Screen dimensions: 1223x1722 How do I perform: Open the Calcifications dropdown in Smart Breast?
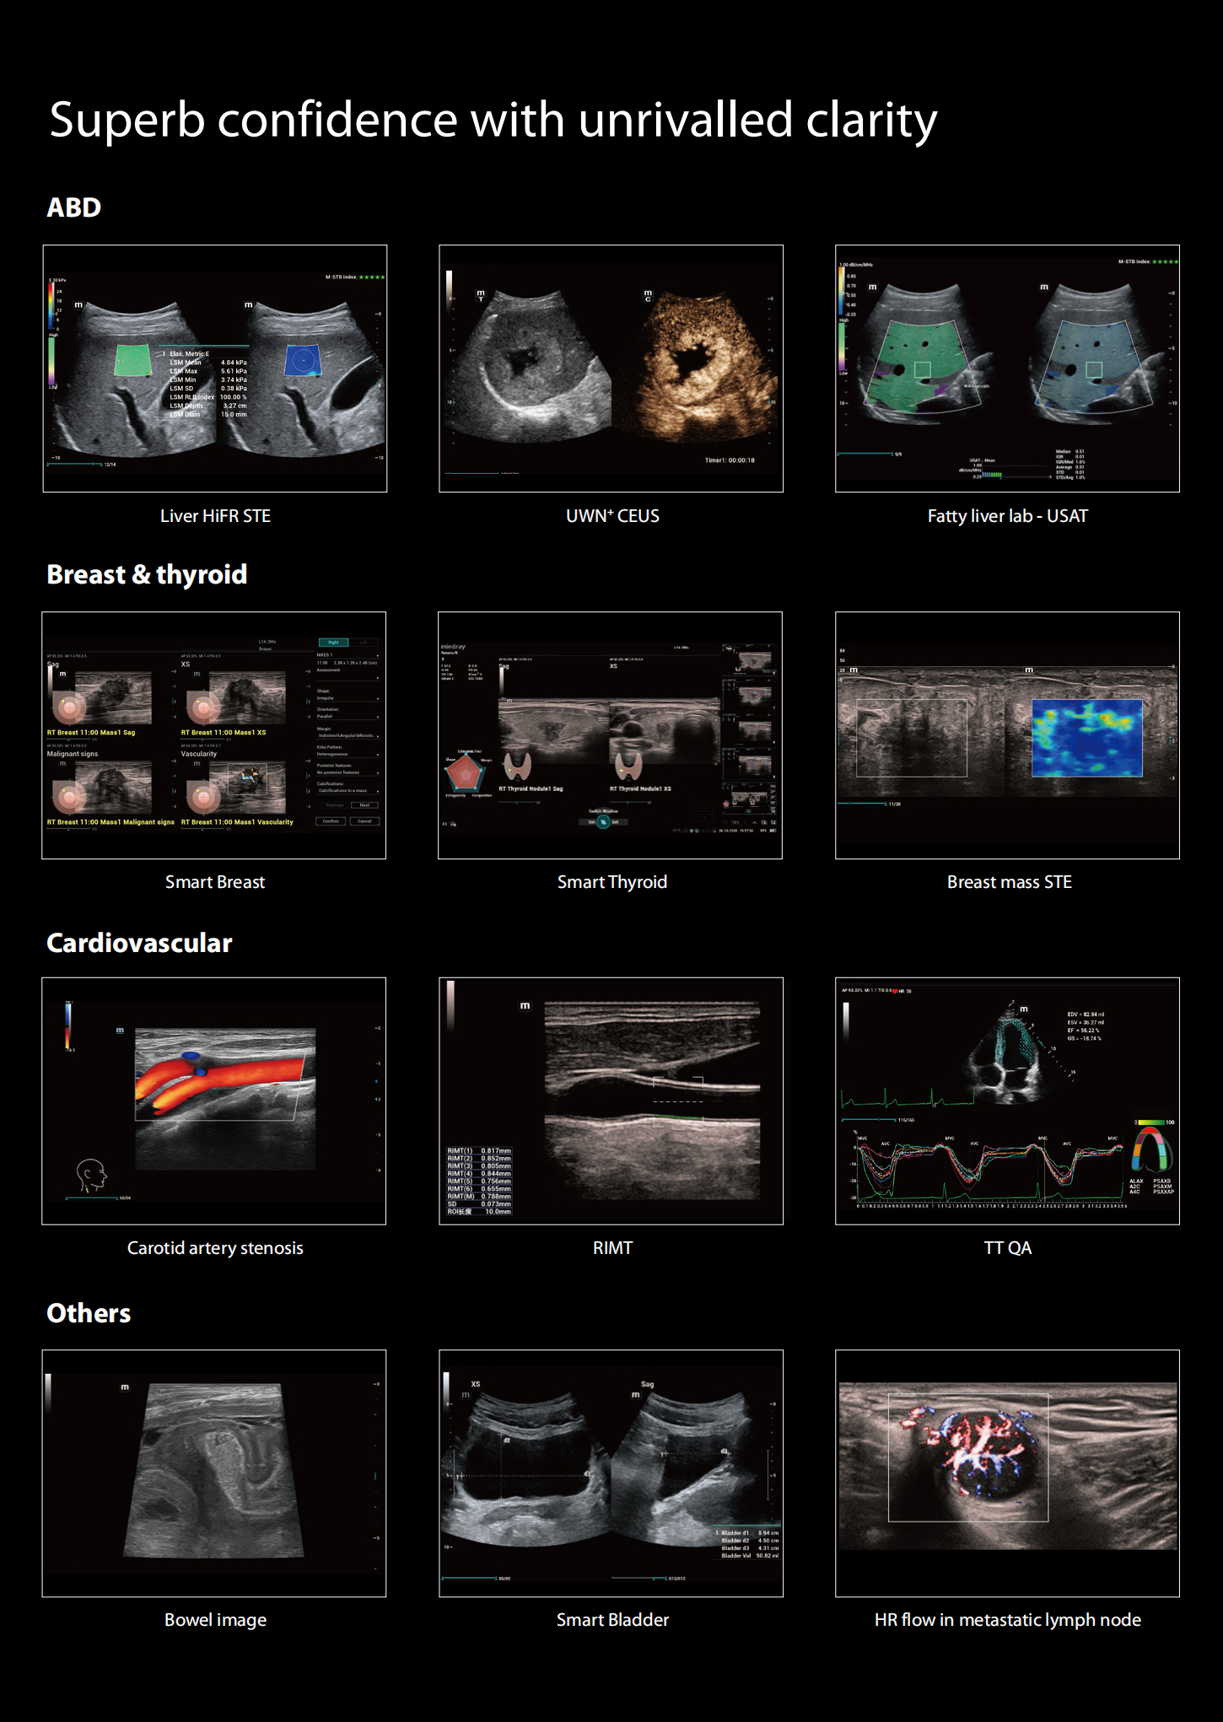pos(348,791)
